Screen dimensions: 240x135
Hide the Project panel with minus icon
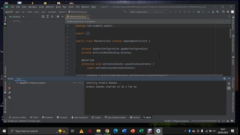(x=62, y=16)
